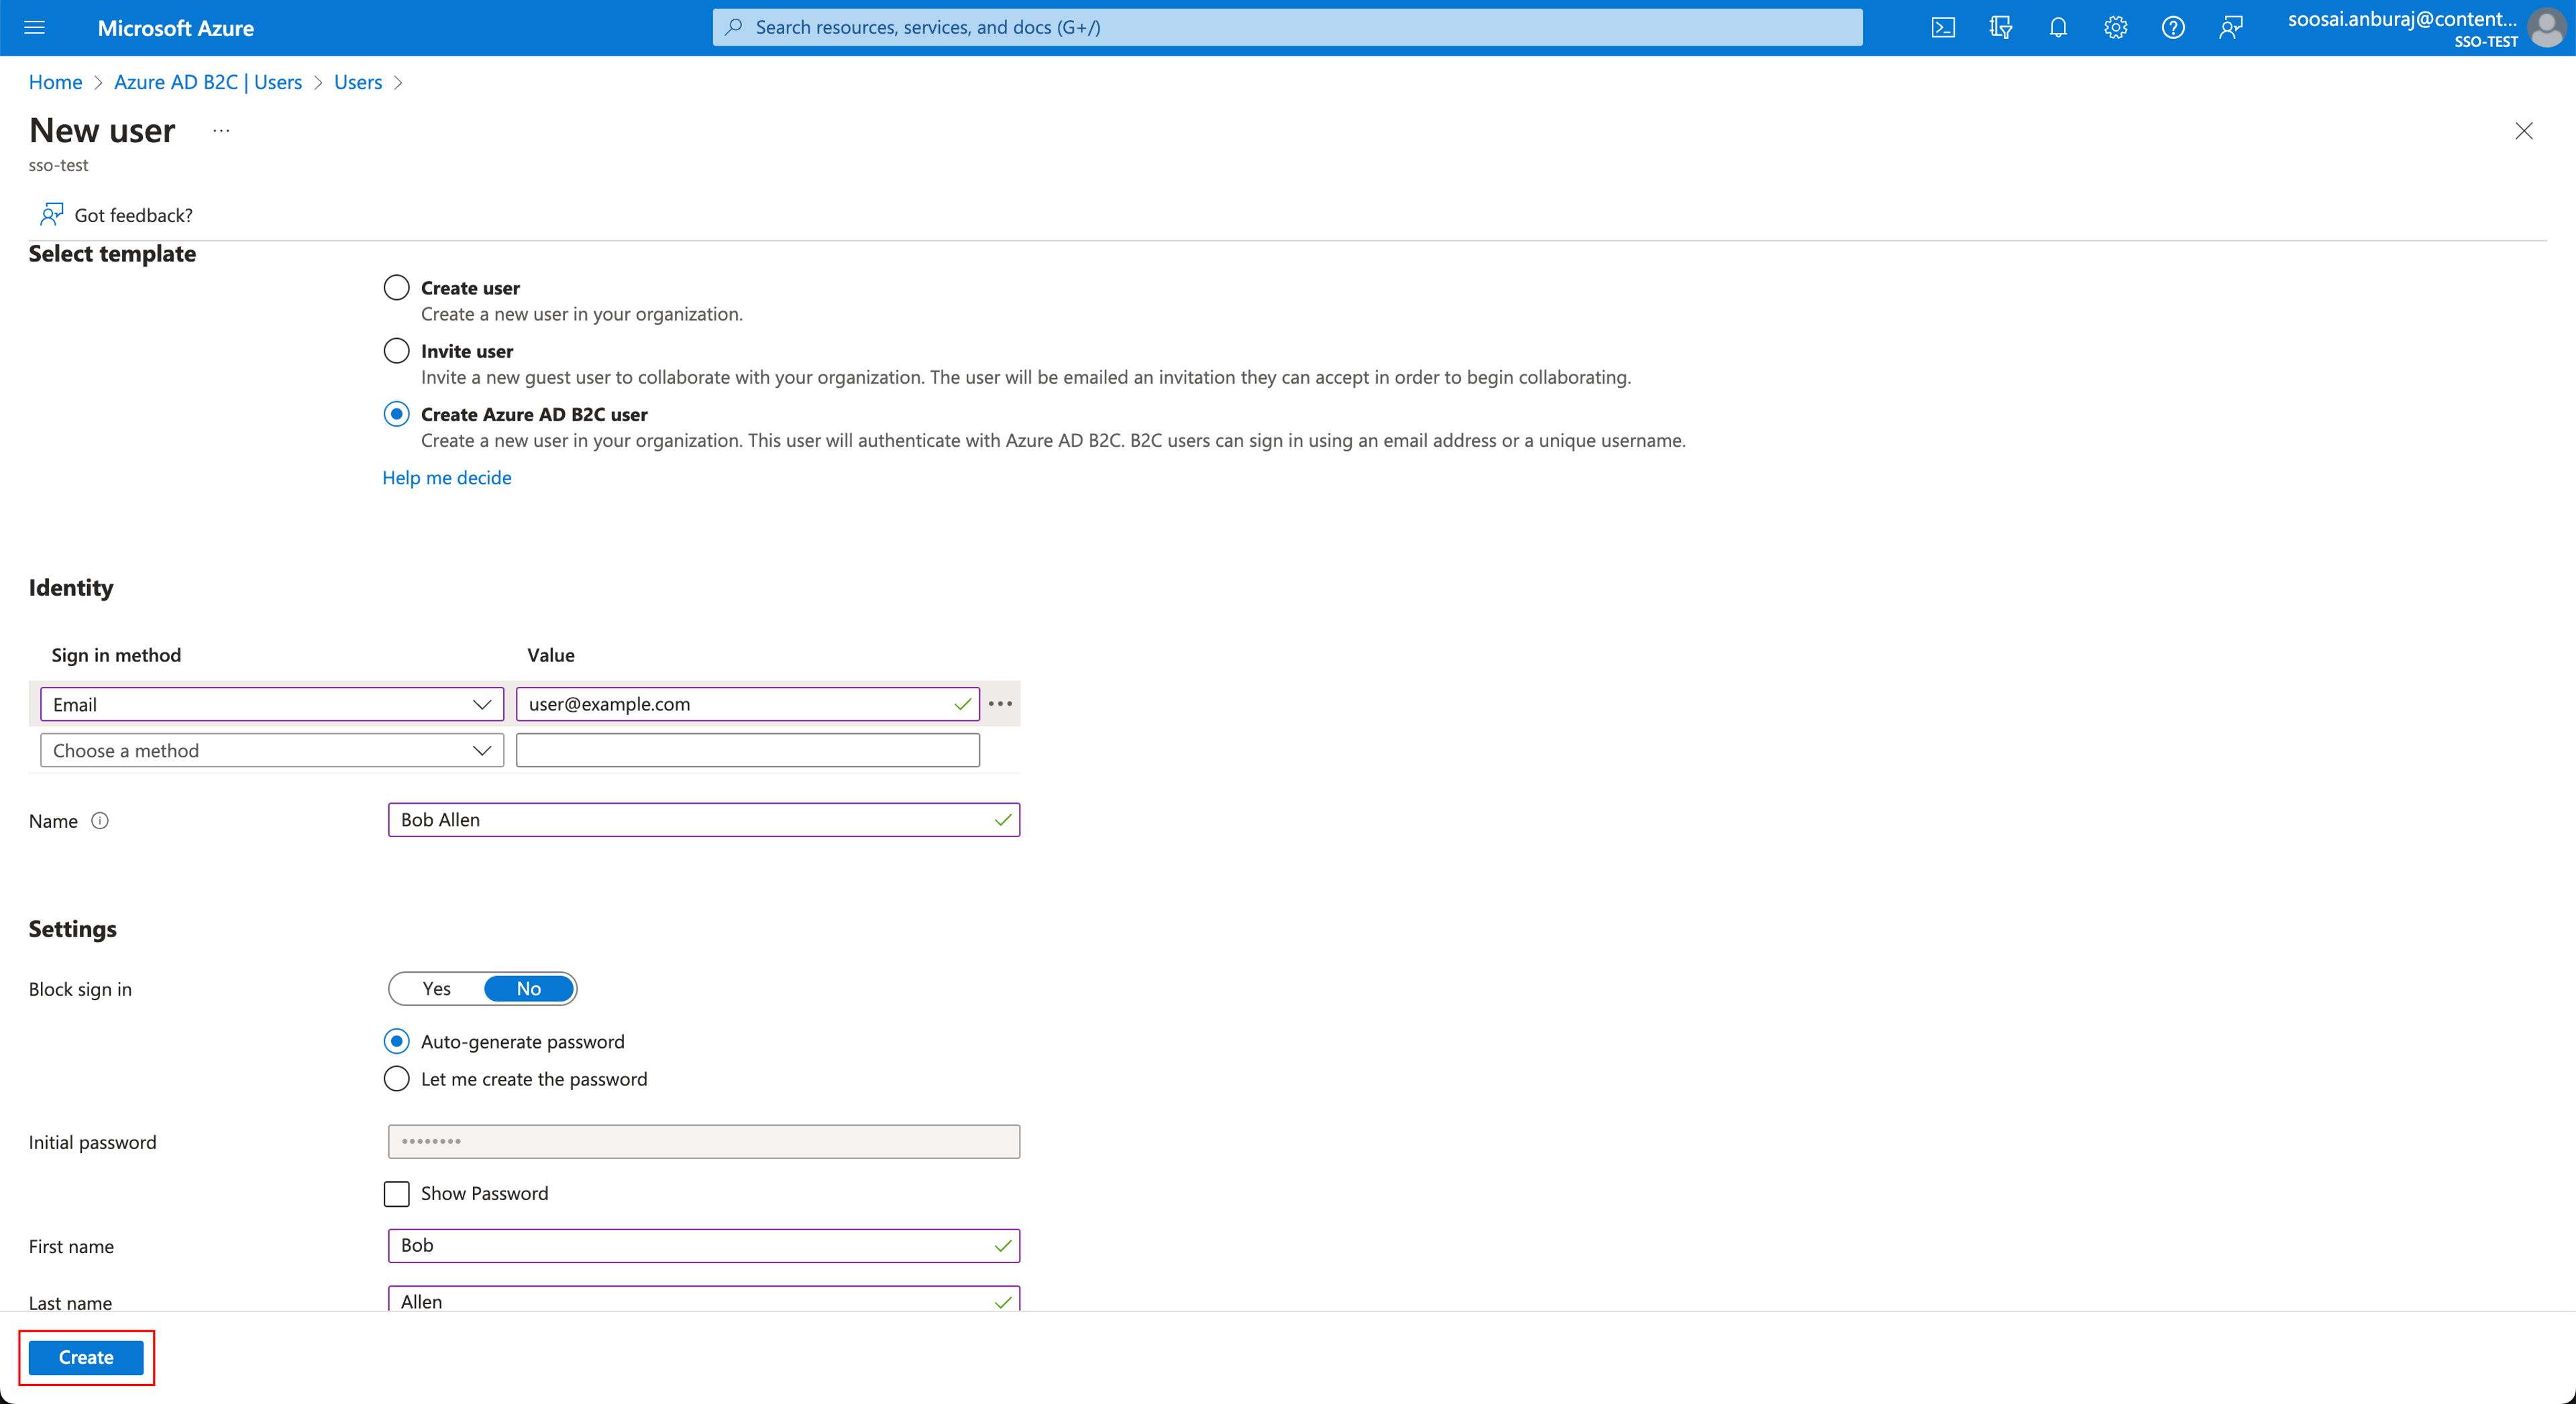Click the Identity section heading
Image resolution: width=2576 pixels, height=1404 pixels.
point(71,587)
